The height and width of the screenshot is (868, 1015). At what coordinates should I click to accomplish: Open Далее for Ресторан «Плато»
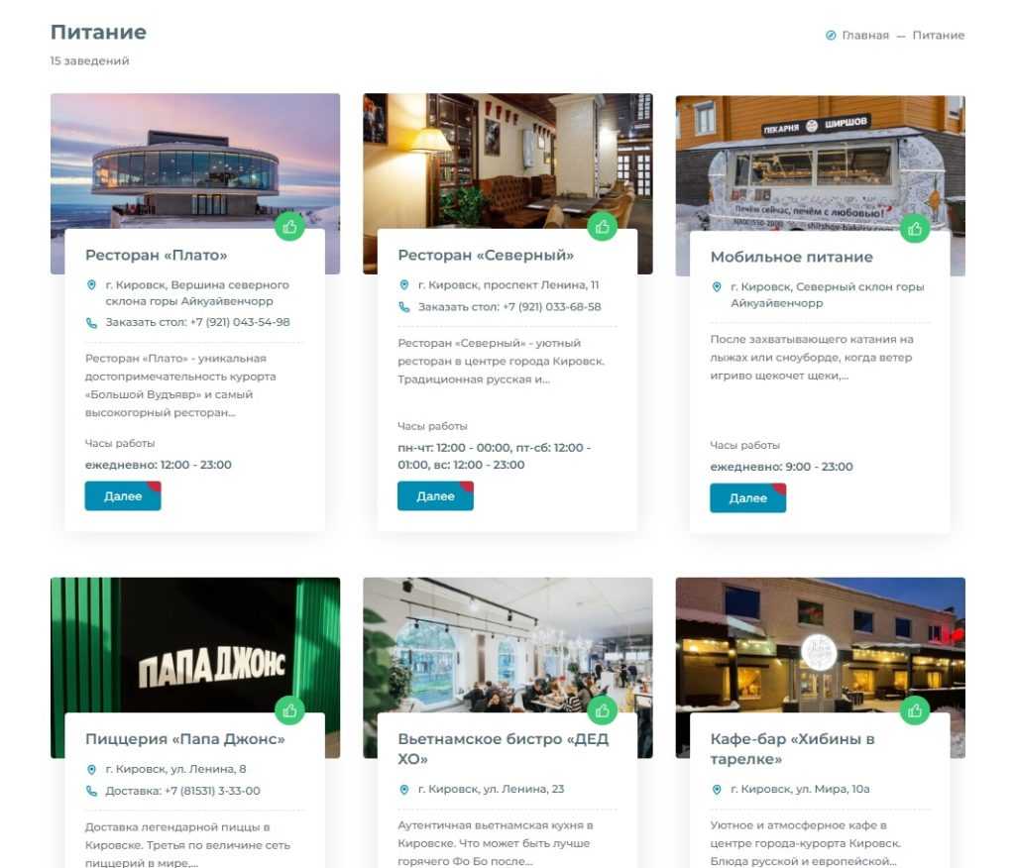tap(123, 495)
